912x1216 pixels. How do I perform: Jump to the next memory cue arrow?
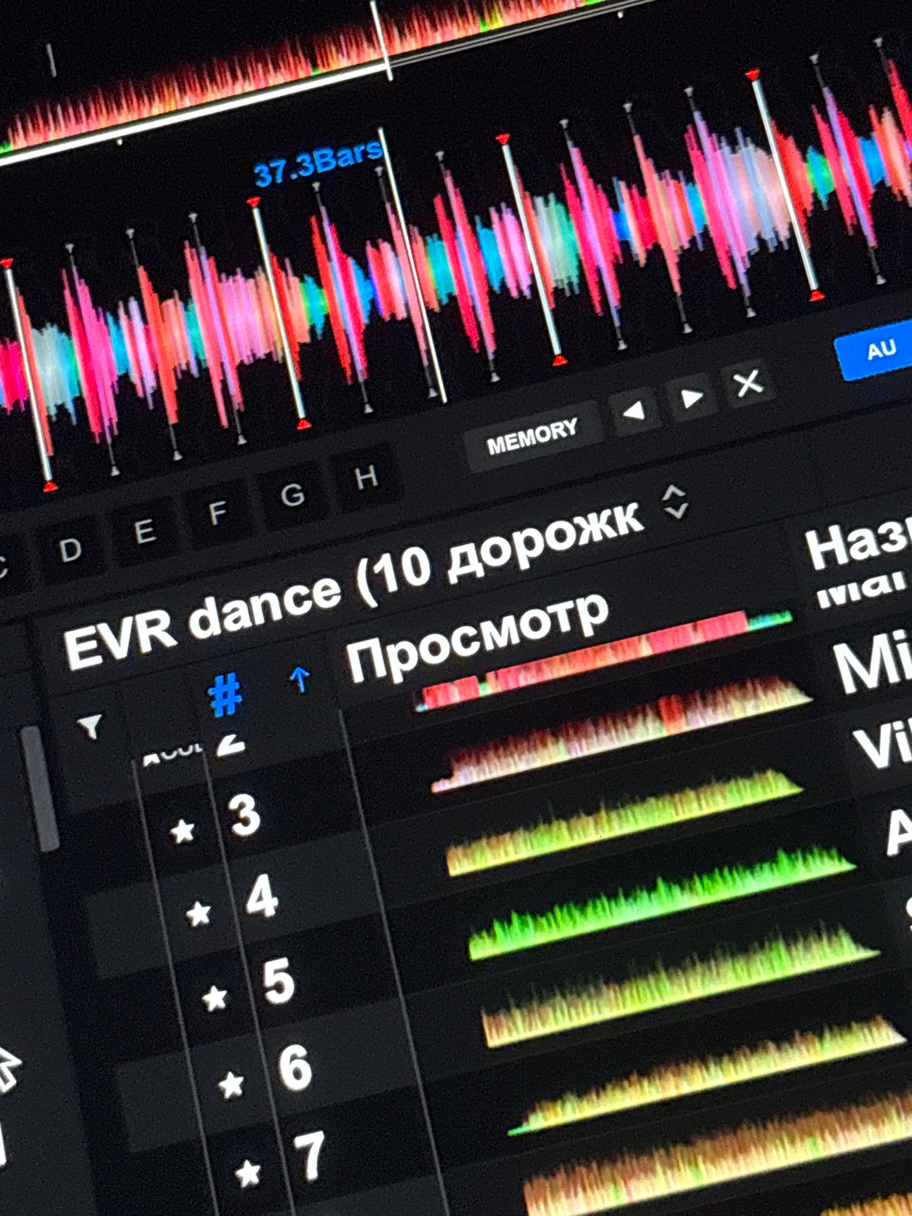(691, 398)
